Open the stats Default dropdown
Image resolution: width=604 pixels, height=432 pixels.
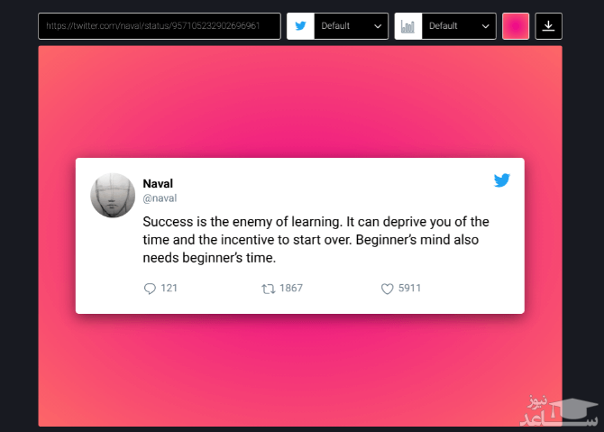[459, 26]
